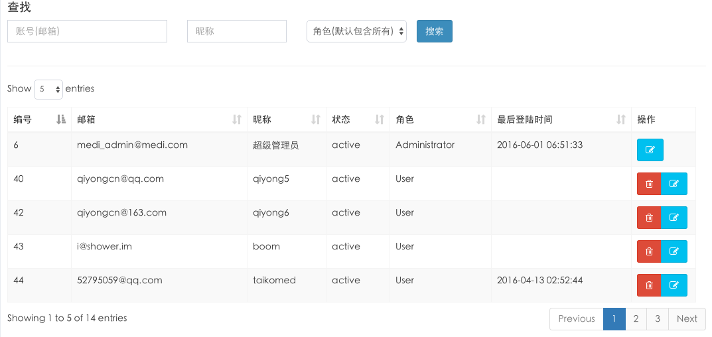Delete user 52795059@qq.com
The width and height of the screenshot is (712, 337).
click(x=649, y=285)
